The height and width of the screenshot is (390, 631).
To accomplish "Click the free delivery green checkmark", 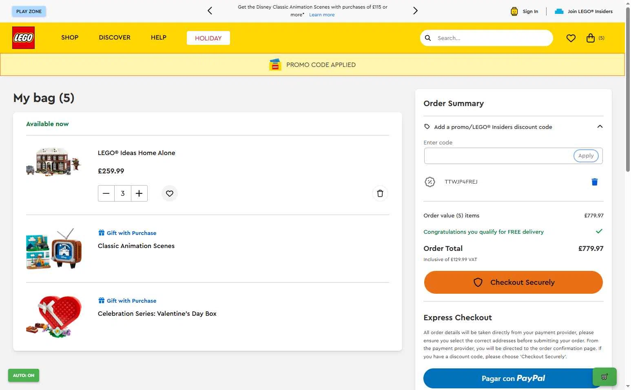I will click(599, 231).
